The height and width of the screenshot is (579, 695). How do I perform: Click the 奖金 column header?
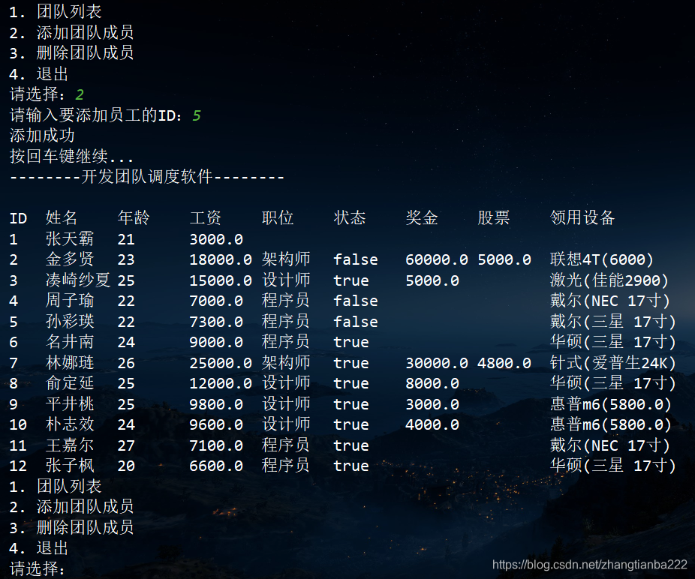422,218
